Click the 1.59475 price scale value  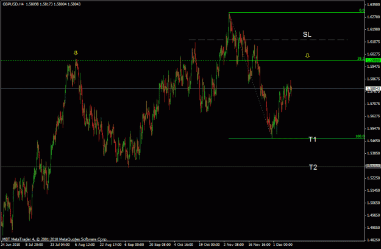point(373,67)
